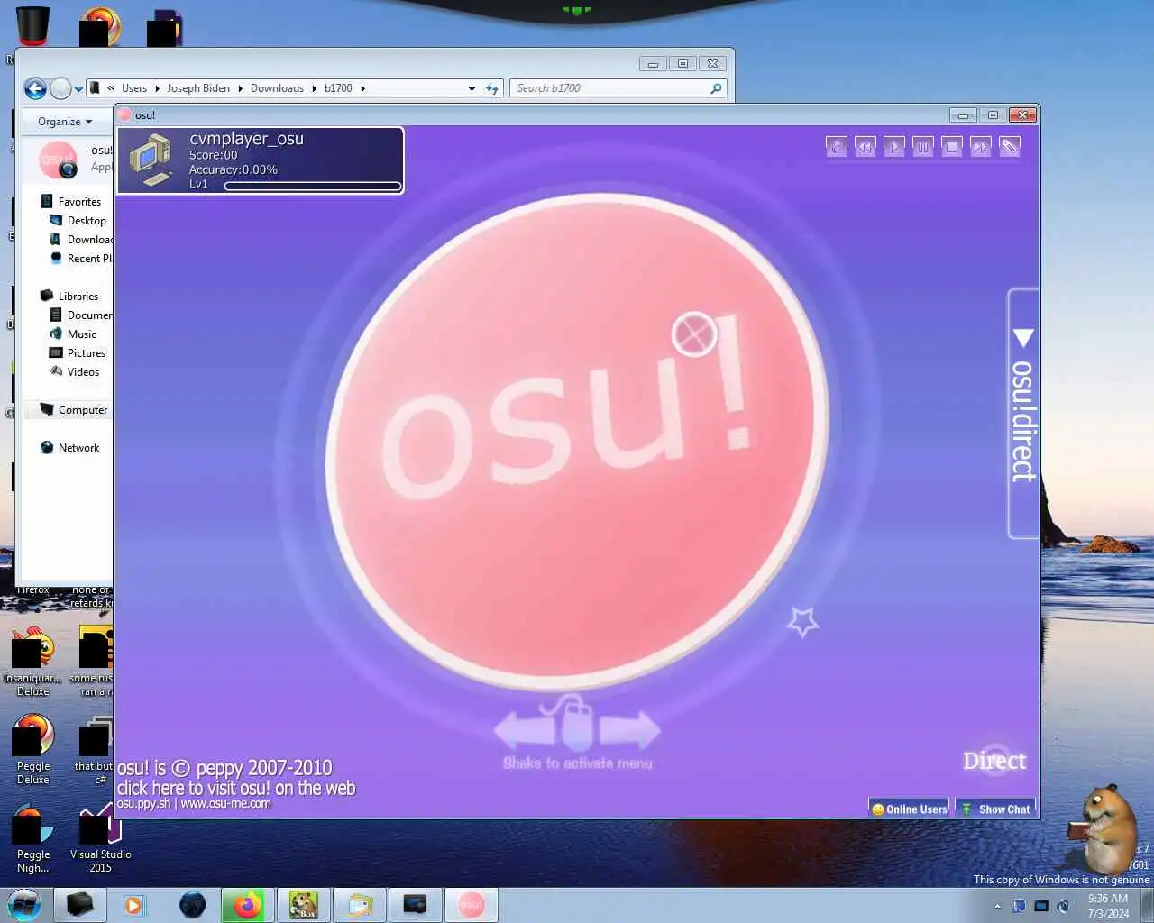Viewport: 1154px width, 923px height.
Task: Open the Windows Start menu
Action: 24,904
